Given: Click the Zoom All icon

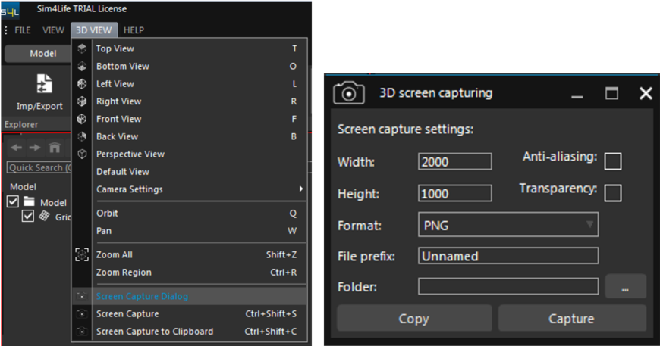Looking at the screenshot, I should pyautogui.click(x=82, y=255).
